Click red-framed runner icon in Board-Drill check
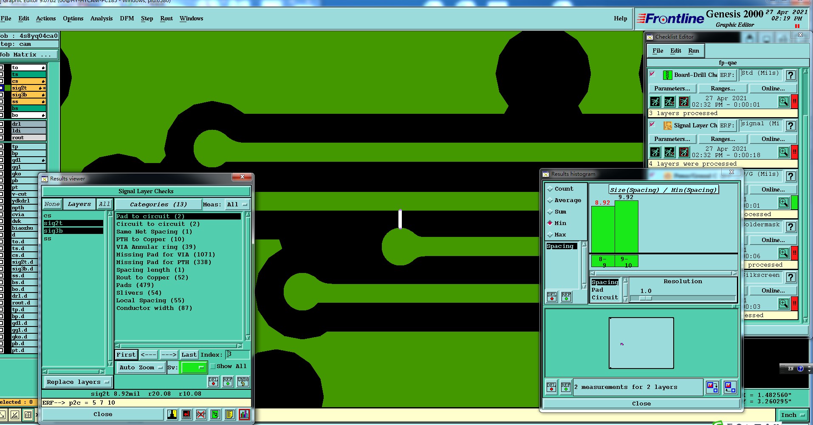Image resolution: width=813 pixels, height=425 pixels. [684, 101]
